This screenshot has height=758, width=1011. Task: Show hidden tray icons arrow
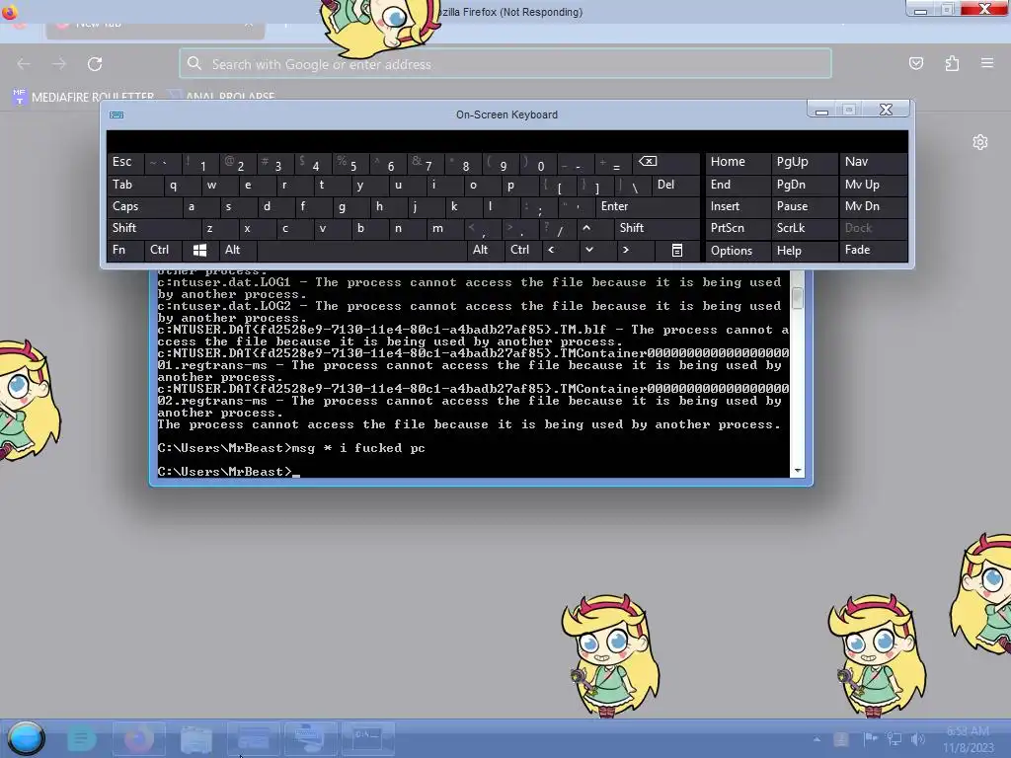(x=817, y=738)
